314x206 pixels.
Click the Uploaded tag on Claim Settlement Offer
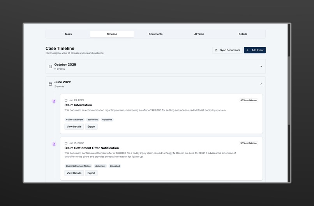coord(115,166)
